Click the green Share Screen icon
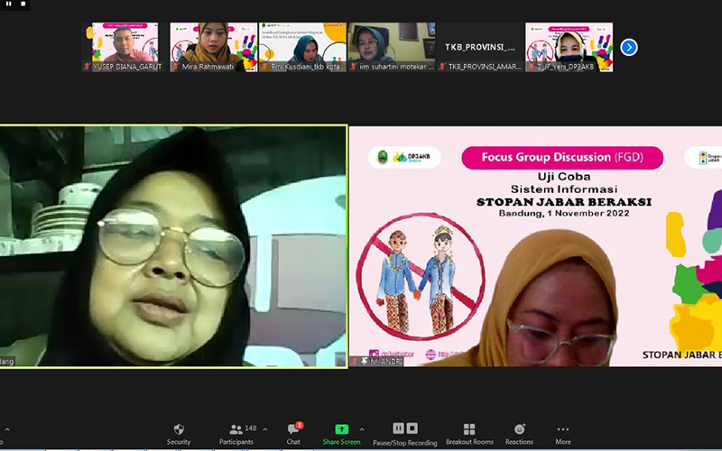722x451 pixels. point(341,429)
